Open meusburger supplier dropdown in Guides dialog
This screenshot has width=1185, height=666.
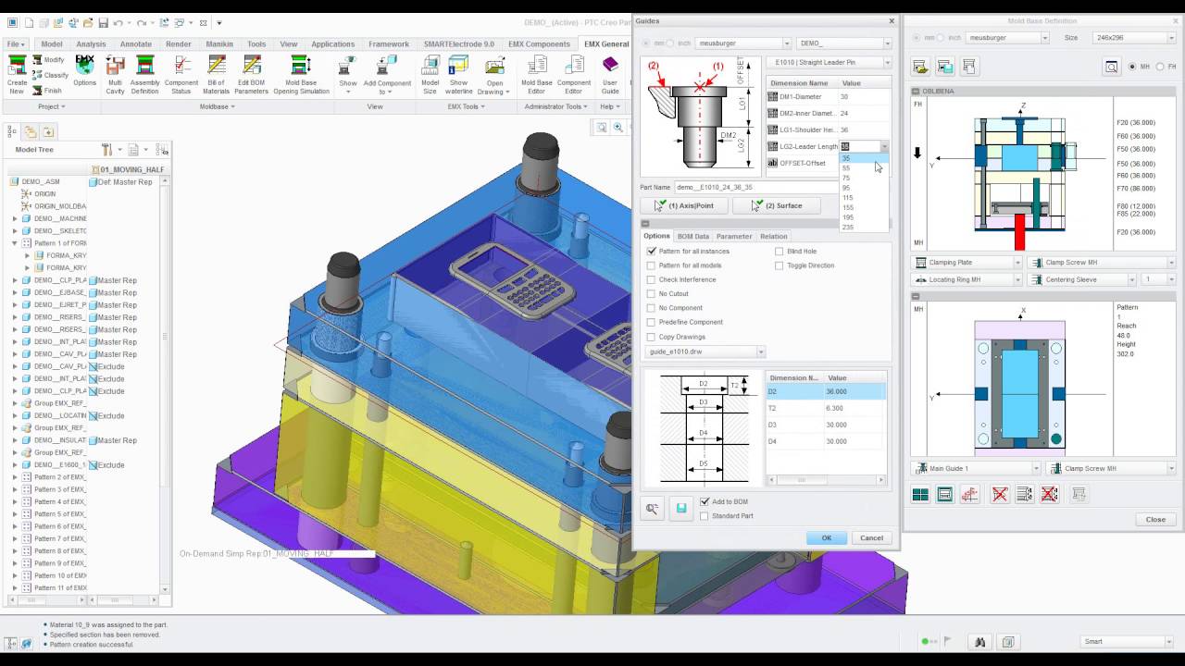(x=743, y=43)
